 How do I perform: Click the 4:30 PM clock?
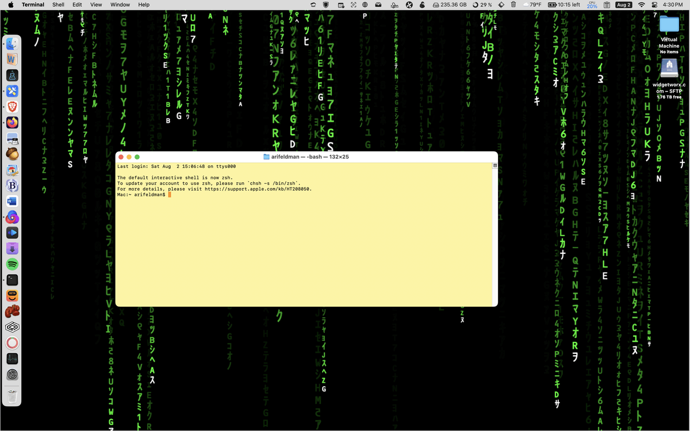(x=673, y=5)
